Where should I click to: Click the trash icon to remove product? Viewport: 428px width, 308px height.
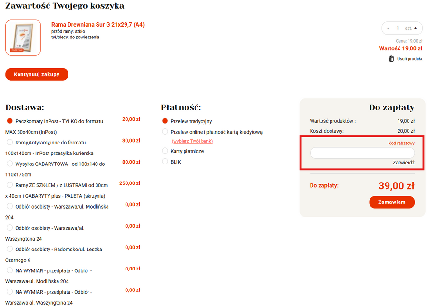(391, 59)
